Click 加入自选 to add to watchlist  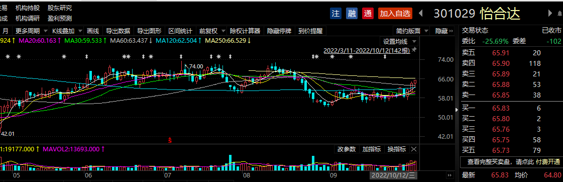pyautogui.click(x=395, y=14)
